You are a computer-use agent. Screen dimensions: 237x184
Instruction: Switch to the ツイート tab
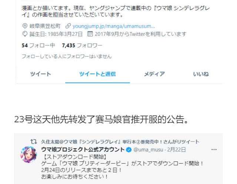(x=40, y=74)
